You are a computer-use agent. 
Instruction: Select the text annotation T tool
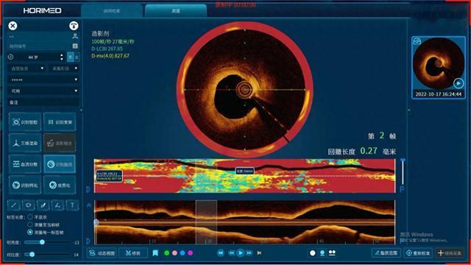tap(72, 205)
